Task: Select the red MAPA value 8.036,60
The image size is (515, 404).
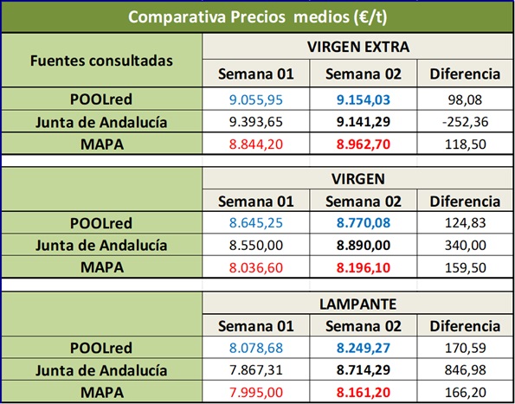Action: tap(256, 267)
